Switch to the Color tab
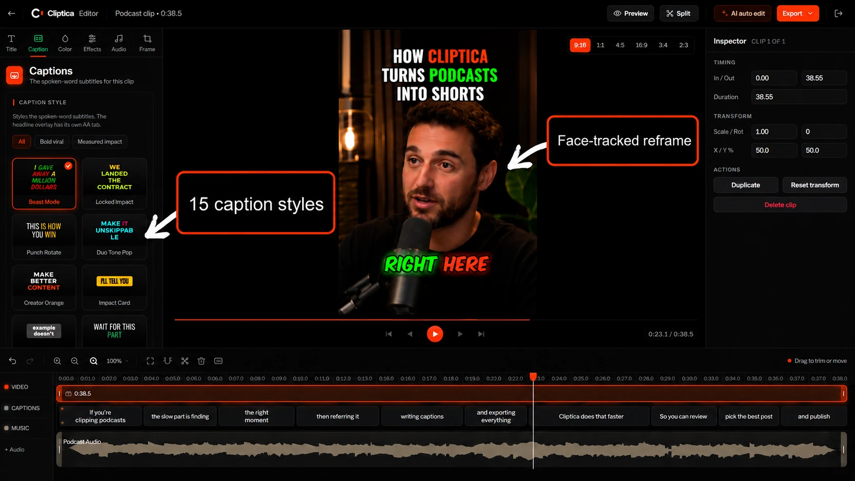Viewport: 855px width, 481px height. click(x=65, y=43)
